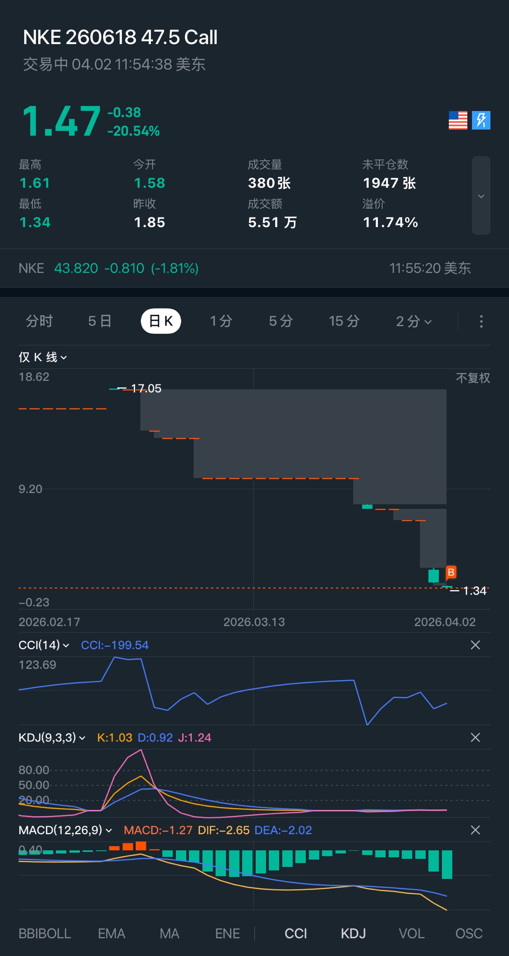This screenshot has height=956, width=509.
Task: Tap the orange B buy marker
Action: tap(451, 572)
